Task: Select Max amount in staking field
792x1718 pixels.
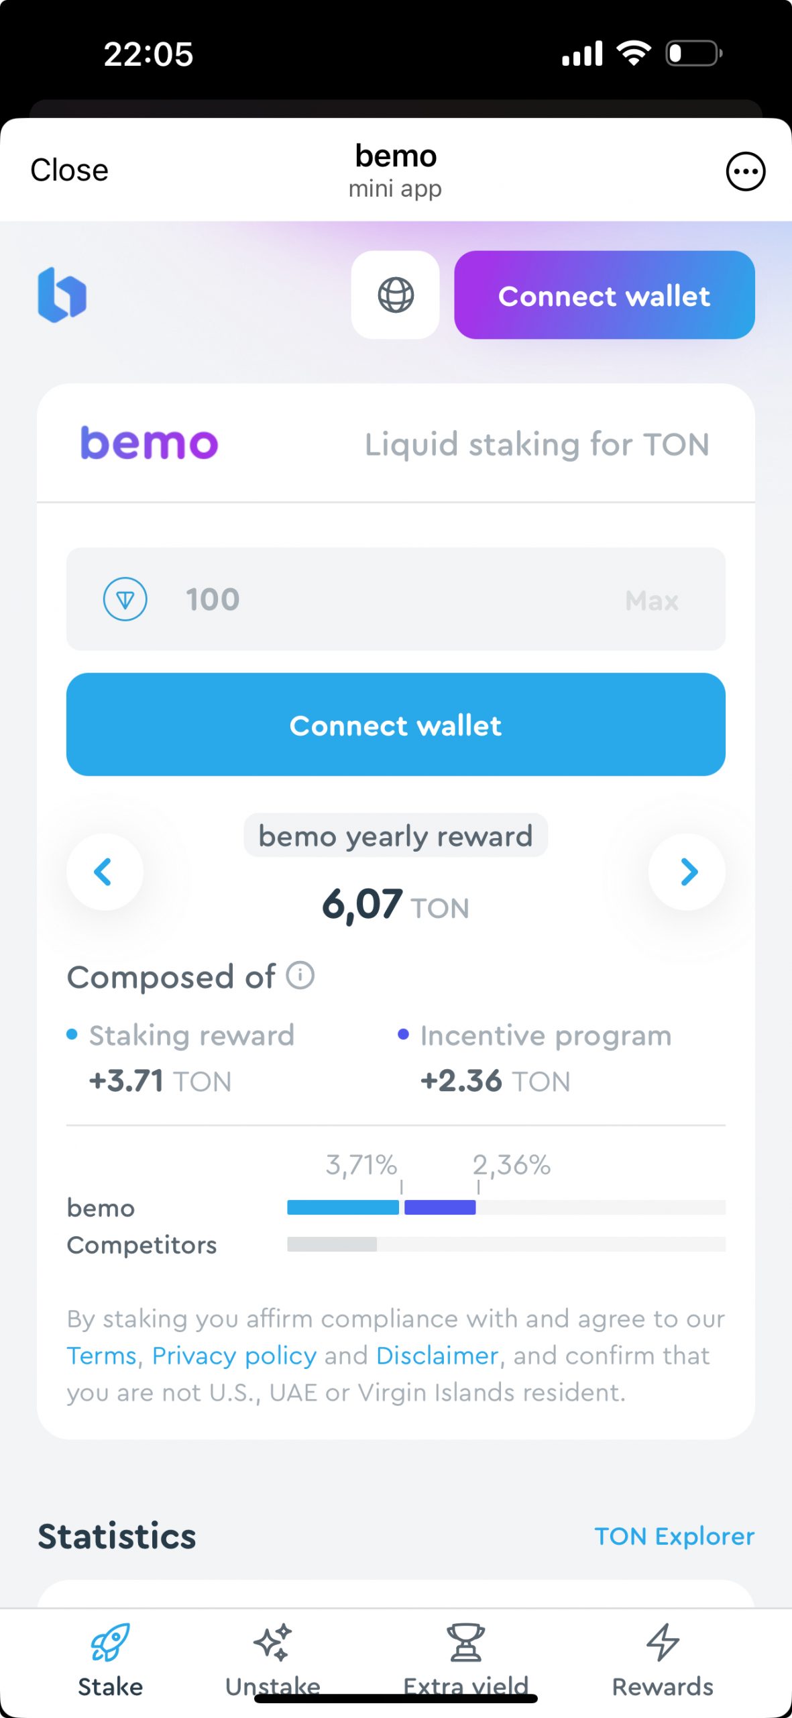Action: coord(652,600)
